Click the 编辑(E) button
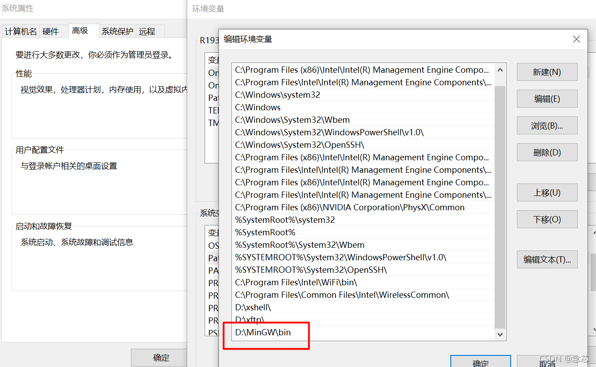The width and height of the screenshot is (596, 367). 547,99
